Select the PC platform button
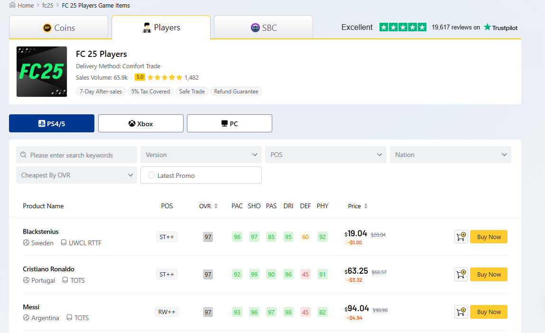545x333 pixels. 230,123
